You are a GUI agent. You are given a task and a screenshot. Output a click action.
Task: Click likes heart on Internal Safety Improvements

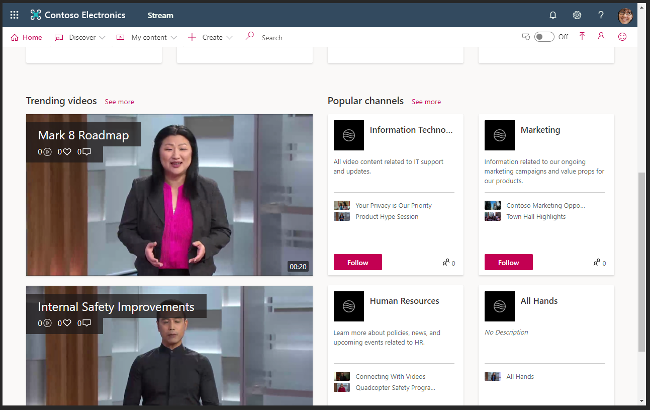click(x=67, y=323)
